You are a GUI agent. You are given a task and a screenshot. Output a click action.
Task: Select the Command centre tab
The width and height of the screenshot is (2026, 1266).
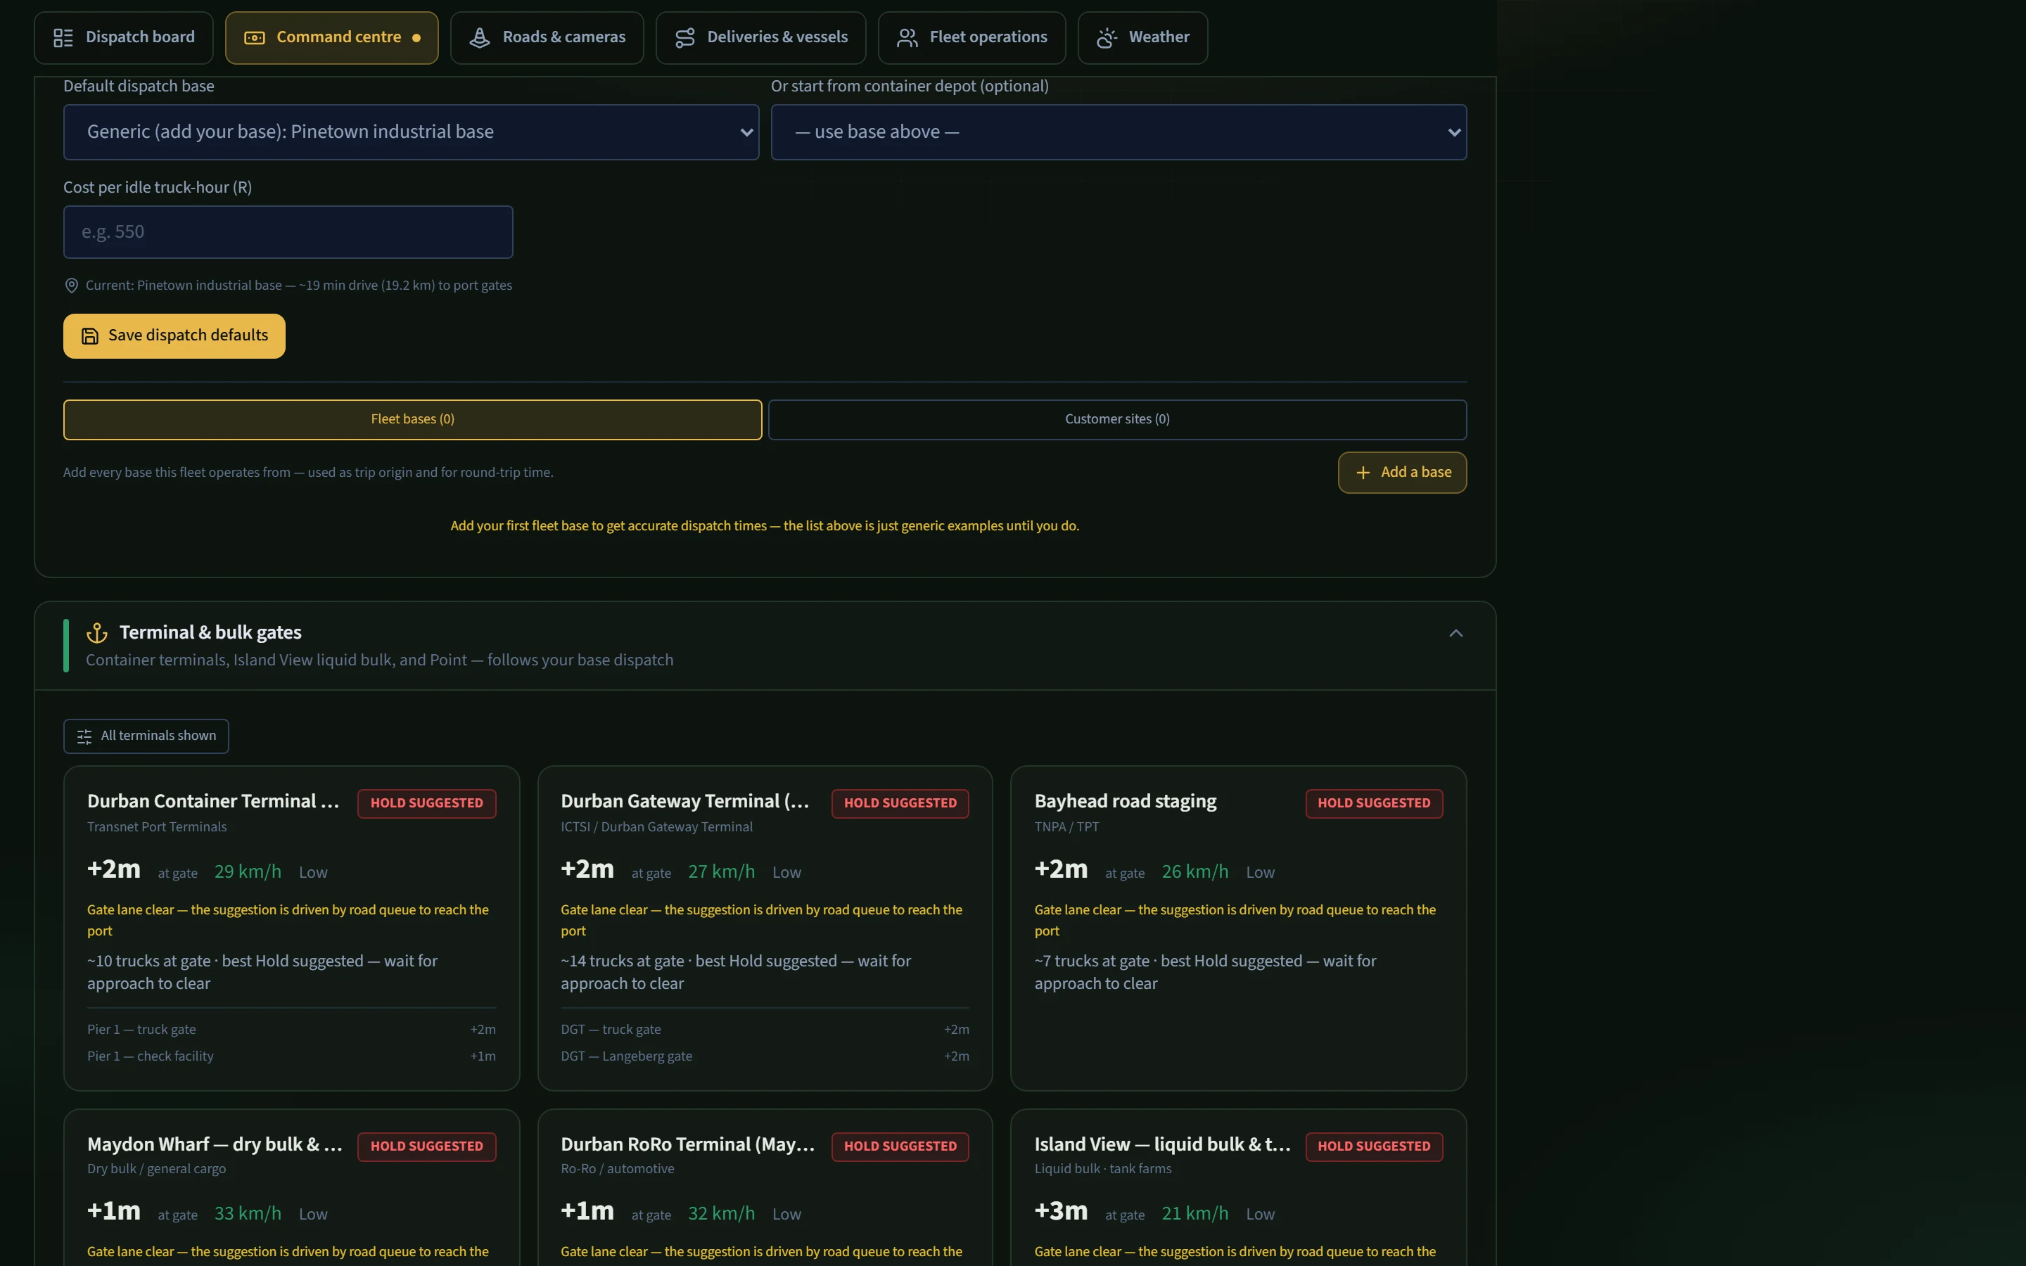click(x=331, y=38)
